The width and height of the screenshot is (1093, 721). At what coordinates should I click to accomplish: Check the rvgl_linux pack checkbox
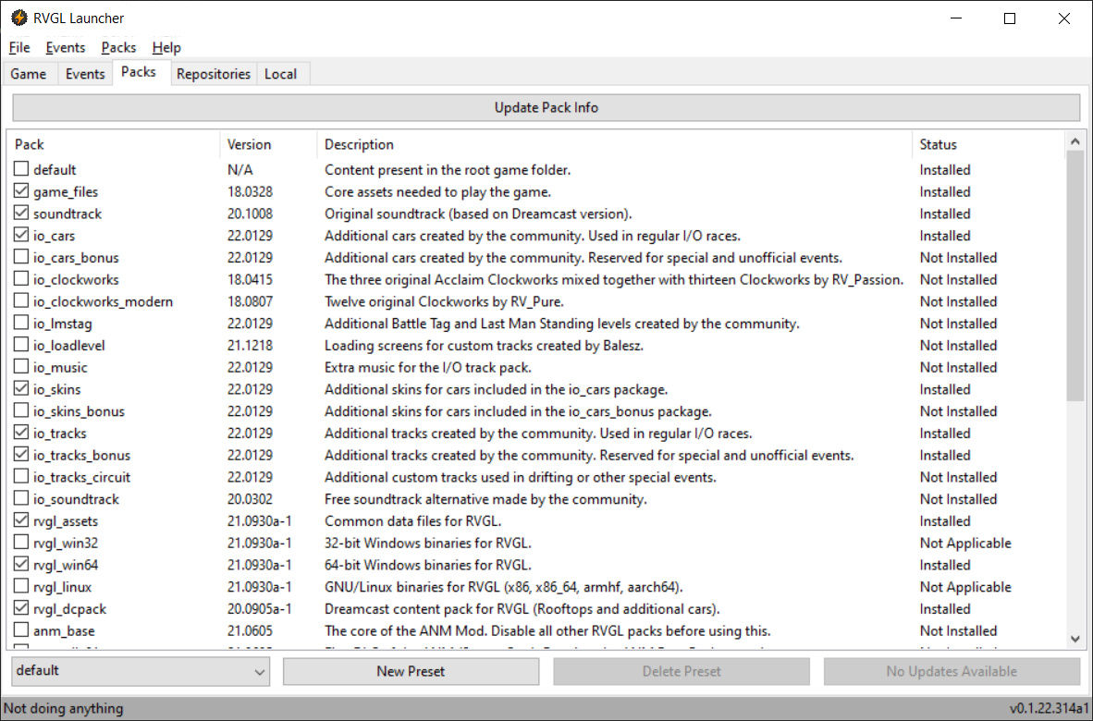pyautogui.click(x=21, y=586)
